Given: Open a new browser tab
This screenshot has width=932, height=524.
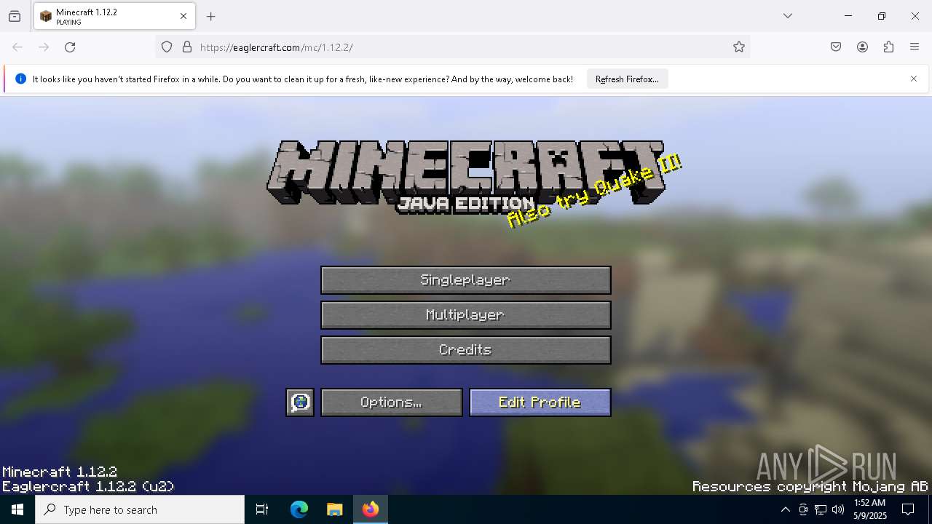Looking at the screenshot, I should pos(211,17).
